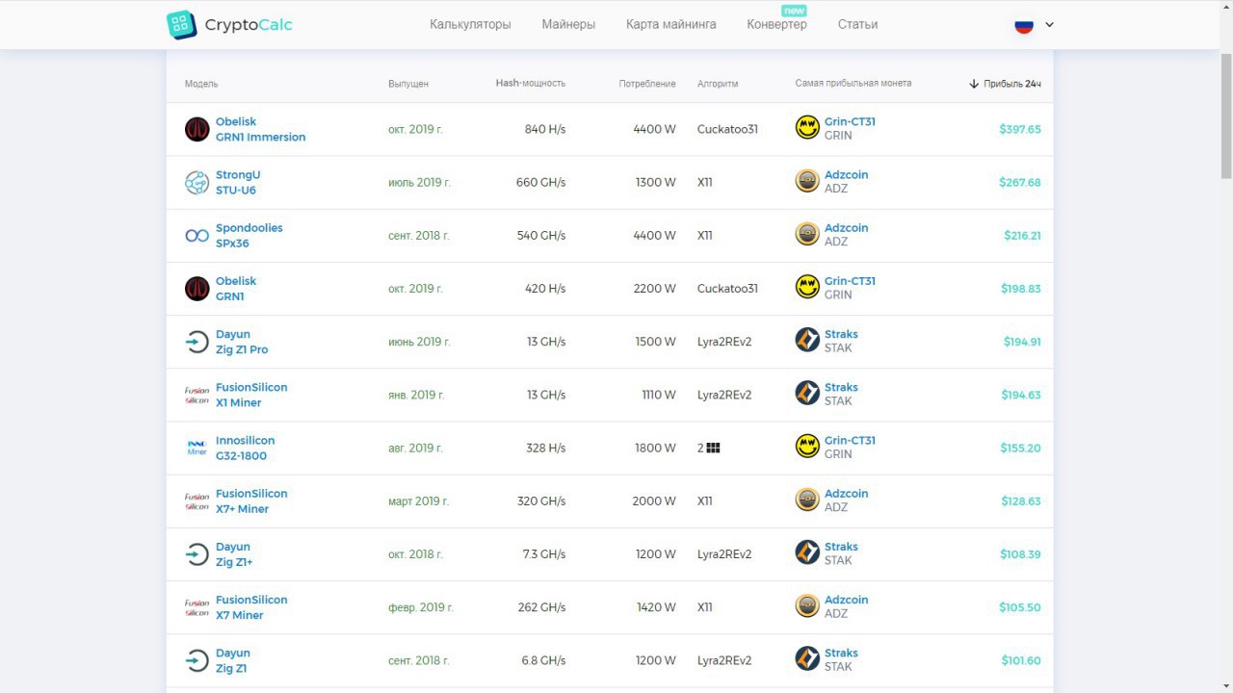
Task: Click scrollbar up arrow
Action: 1226,6
